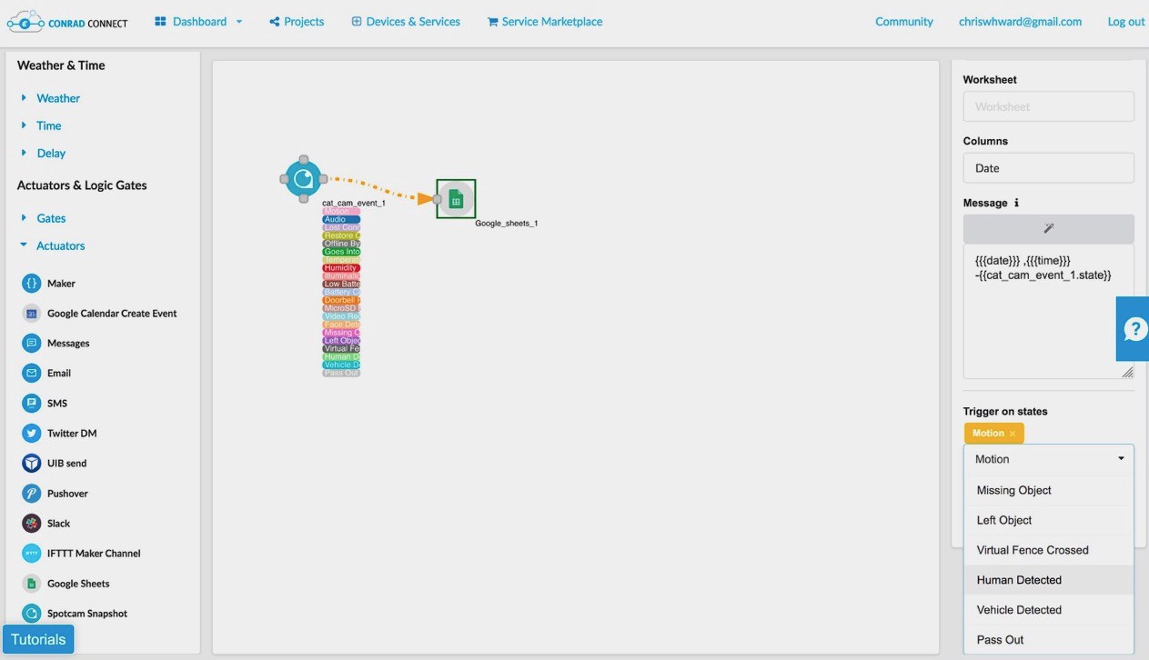Select the Google Sheets actuator icon
Image resolution: width=1149 pixels, height=660 pixels.
pos(32,584)
